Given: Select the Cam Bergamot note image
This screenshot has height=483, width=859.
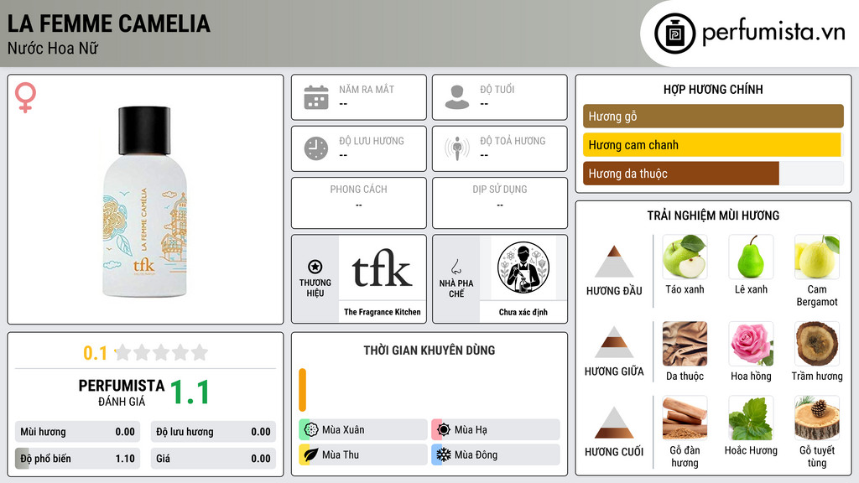Looking at the screenshot, I should (x=817, y=257).
